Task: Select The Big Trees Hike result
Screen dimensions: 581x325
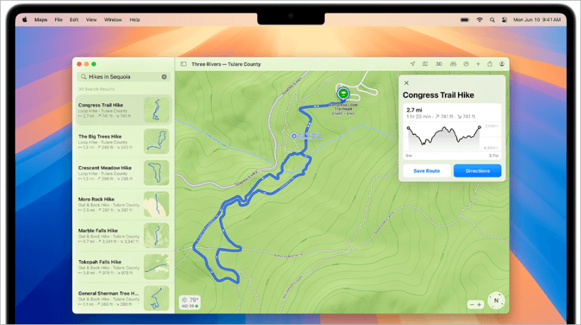Action: point(124,141)
